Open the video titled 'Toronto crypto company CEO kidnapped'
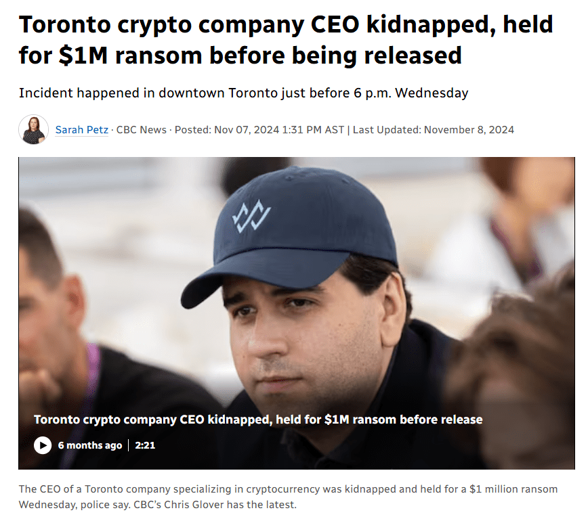Viewport: 588px width, 519px height. point(257,420)
